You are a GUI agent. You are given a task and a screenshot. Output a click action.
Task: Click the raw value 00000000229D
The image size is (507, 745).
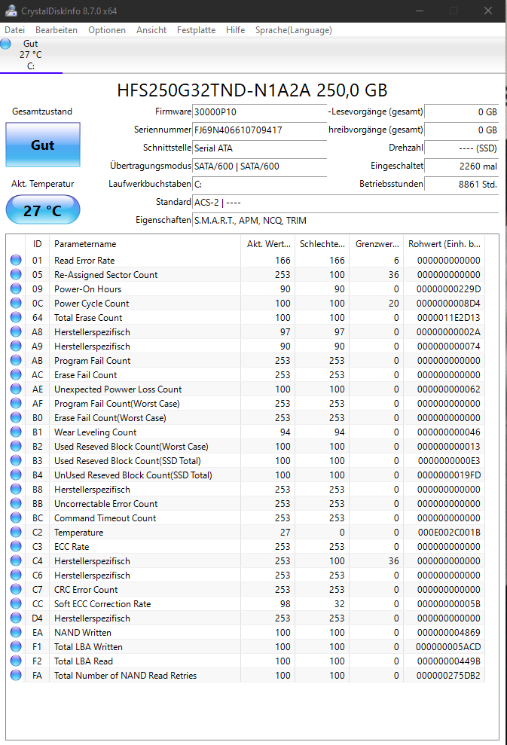point(448,289)
